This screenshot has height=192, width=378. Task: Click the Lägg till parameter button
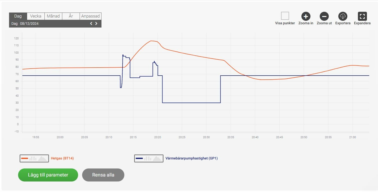point(48,175)
